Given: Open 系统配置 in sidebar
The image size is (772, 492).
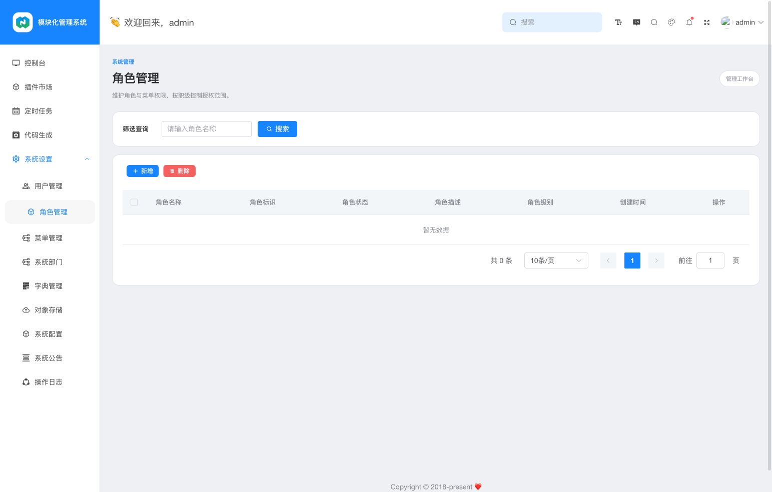Looking at the screenshot, I should click(49, 334).
